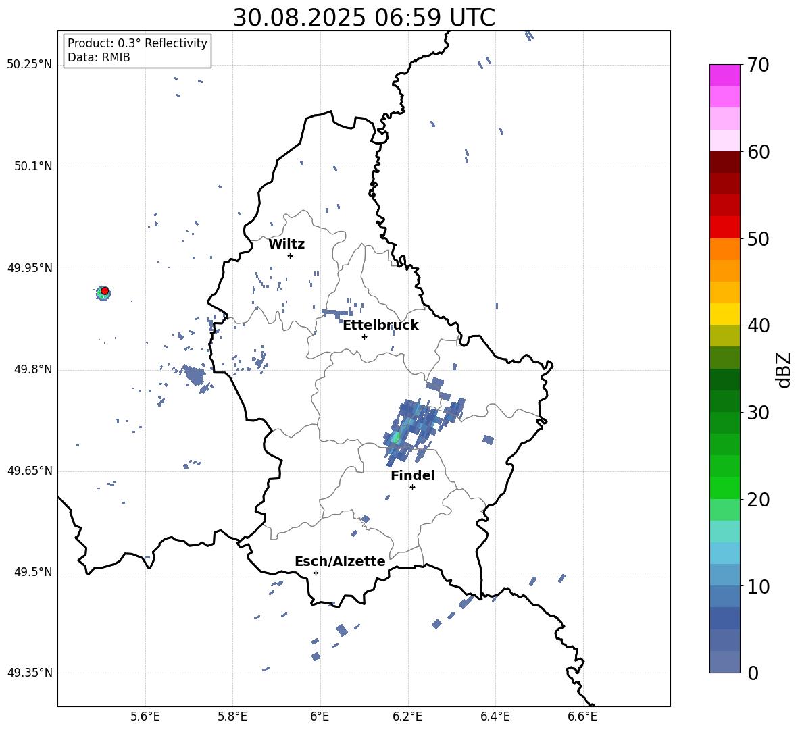
Task: Click the 50 dBZ colorbar label
Action: pos(758,239)
